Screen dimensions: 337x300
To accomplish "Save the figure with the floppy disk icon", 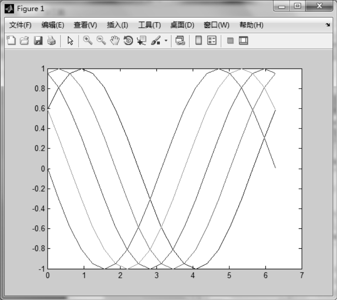I will point(38,41).
